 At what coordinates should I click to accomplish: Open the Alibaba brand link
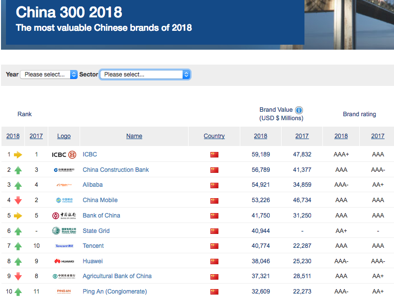pyautogui.click(x=93, y=185)
